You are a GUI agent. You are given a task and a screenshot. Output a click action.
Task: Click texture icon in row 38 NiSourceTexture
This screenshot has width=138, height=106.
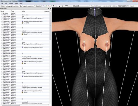23,76
